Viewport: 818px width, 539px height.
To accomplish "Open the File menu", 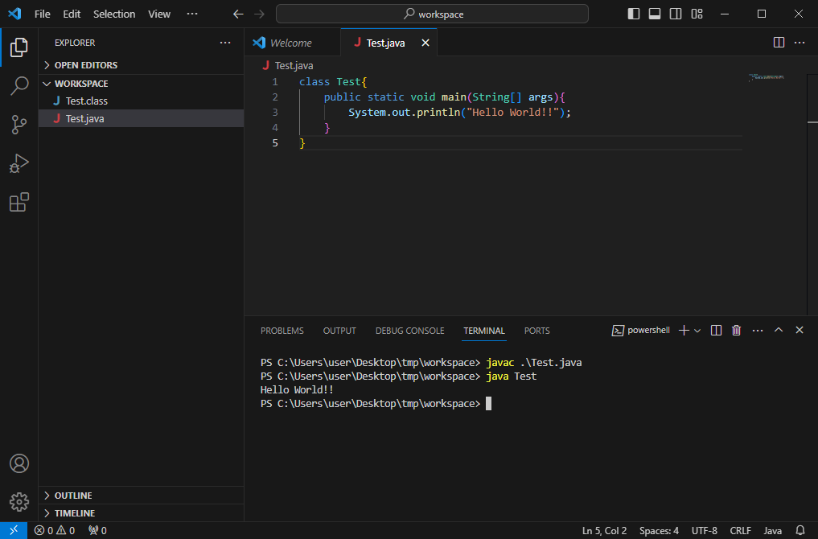I will (43, 14).
